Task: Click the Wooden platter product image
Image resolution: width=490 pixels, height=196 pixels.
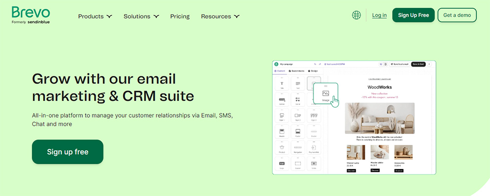Action: click(380, 152)
